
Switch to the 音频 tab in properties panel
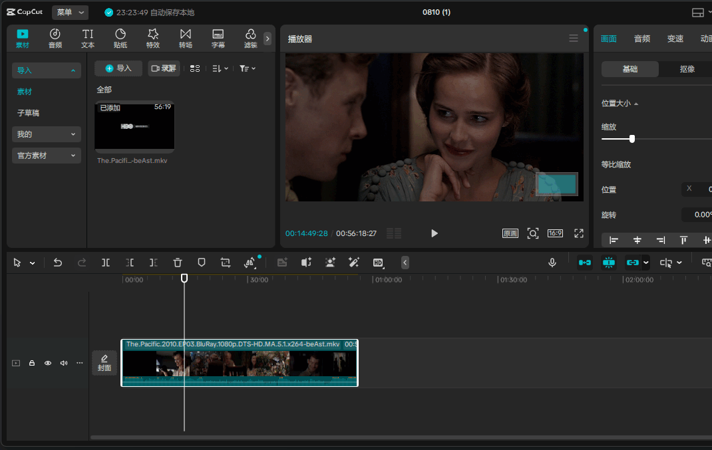pyautogui.click(x=641, y=39)
